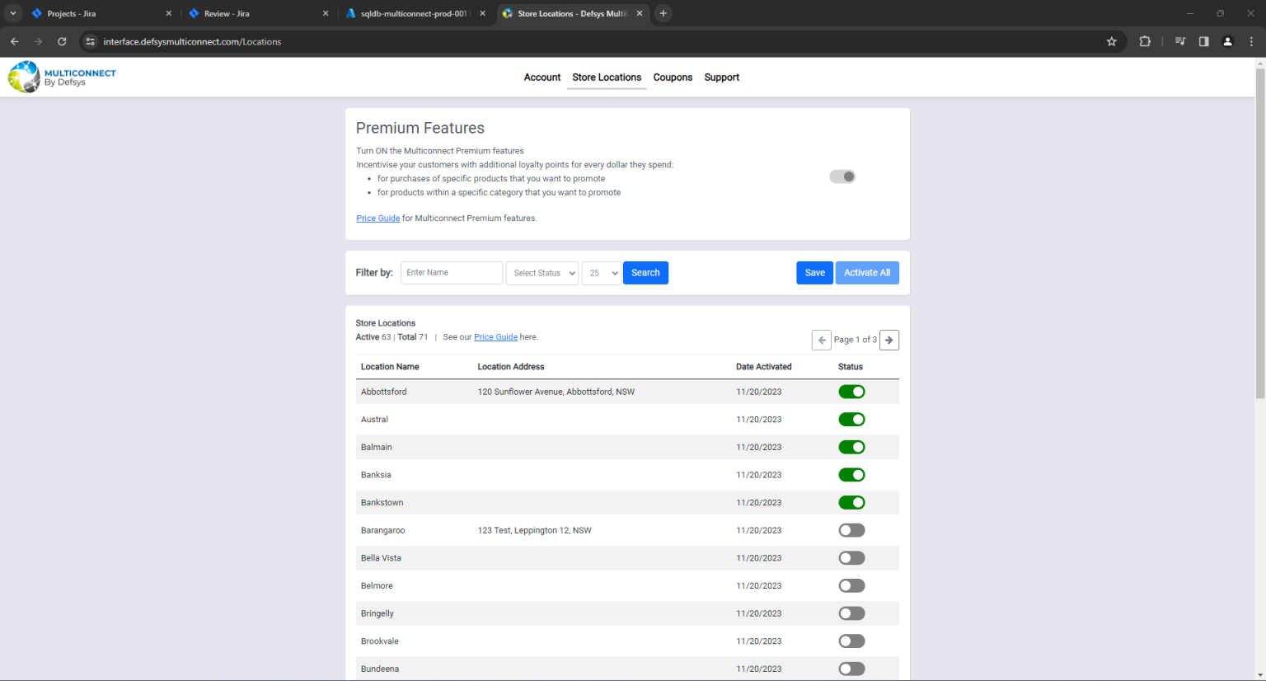Screen dimensions: 1266x681
Task: Open the Select Status dropdown
Action: [x=542, y=272]
